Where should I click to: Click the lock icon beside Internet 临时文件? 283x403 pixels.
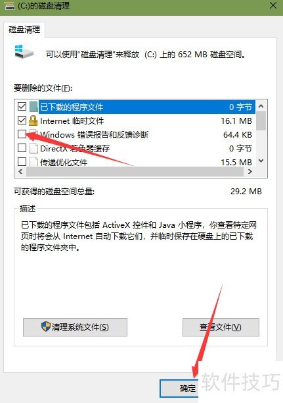pos(33,121)
